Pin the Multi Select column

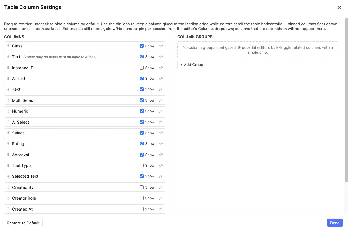[x=161, y=100]
